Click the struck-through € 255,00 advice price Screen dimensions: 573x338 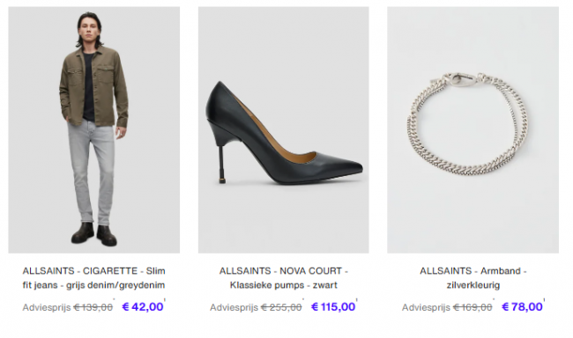(281, 308)
